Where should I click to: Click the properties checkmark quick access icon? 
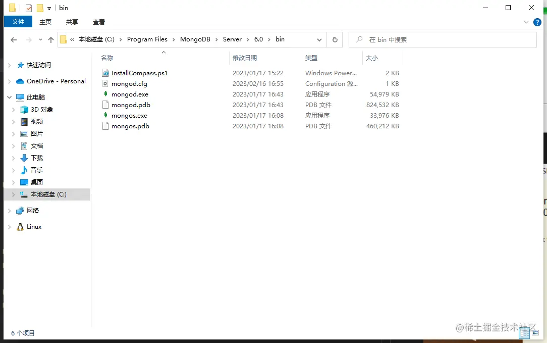29,8
